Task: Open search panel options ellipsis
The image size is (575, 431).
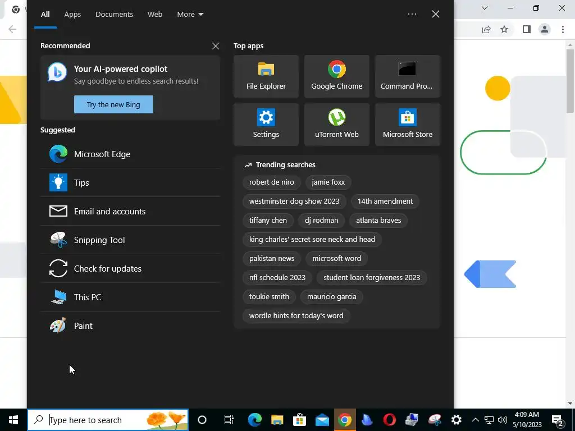Action: (412, 14)
